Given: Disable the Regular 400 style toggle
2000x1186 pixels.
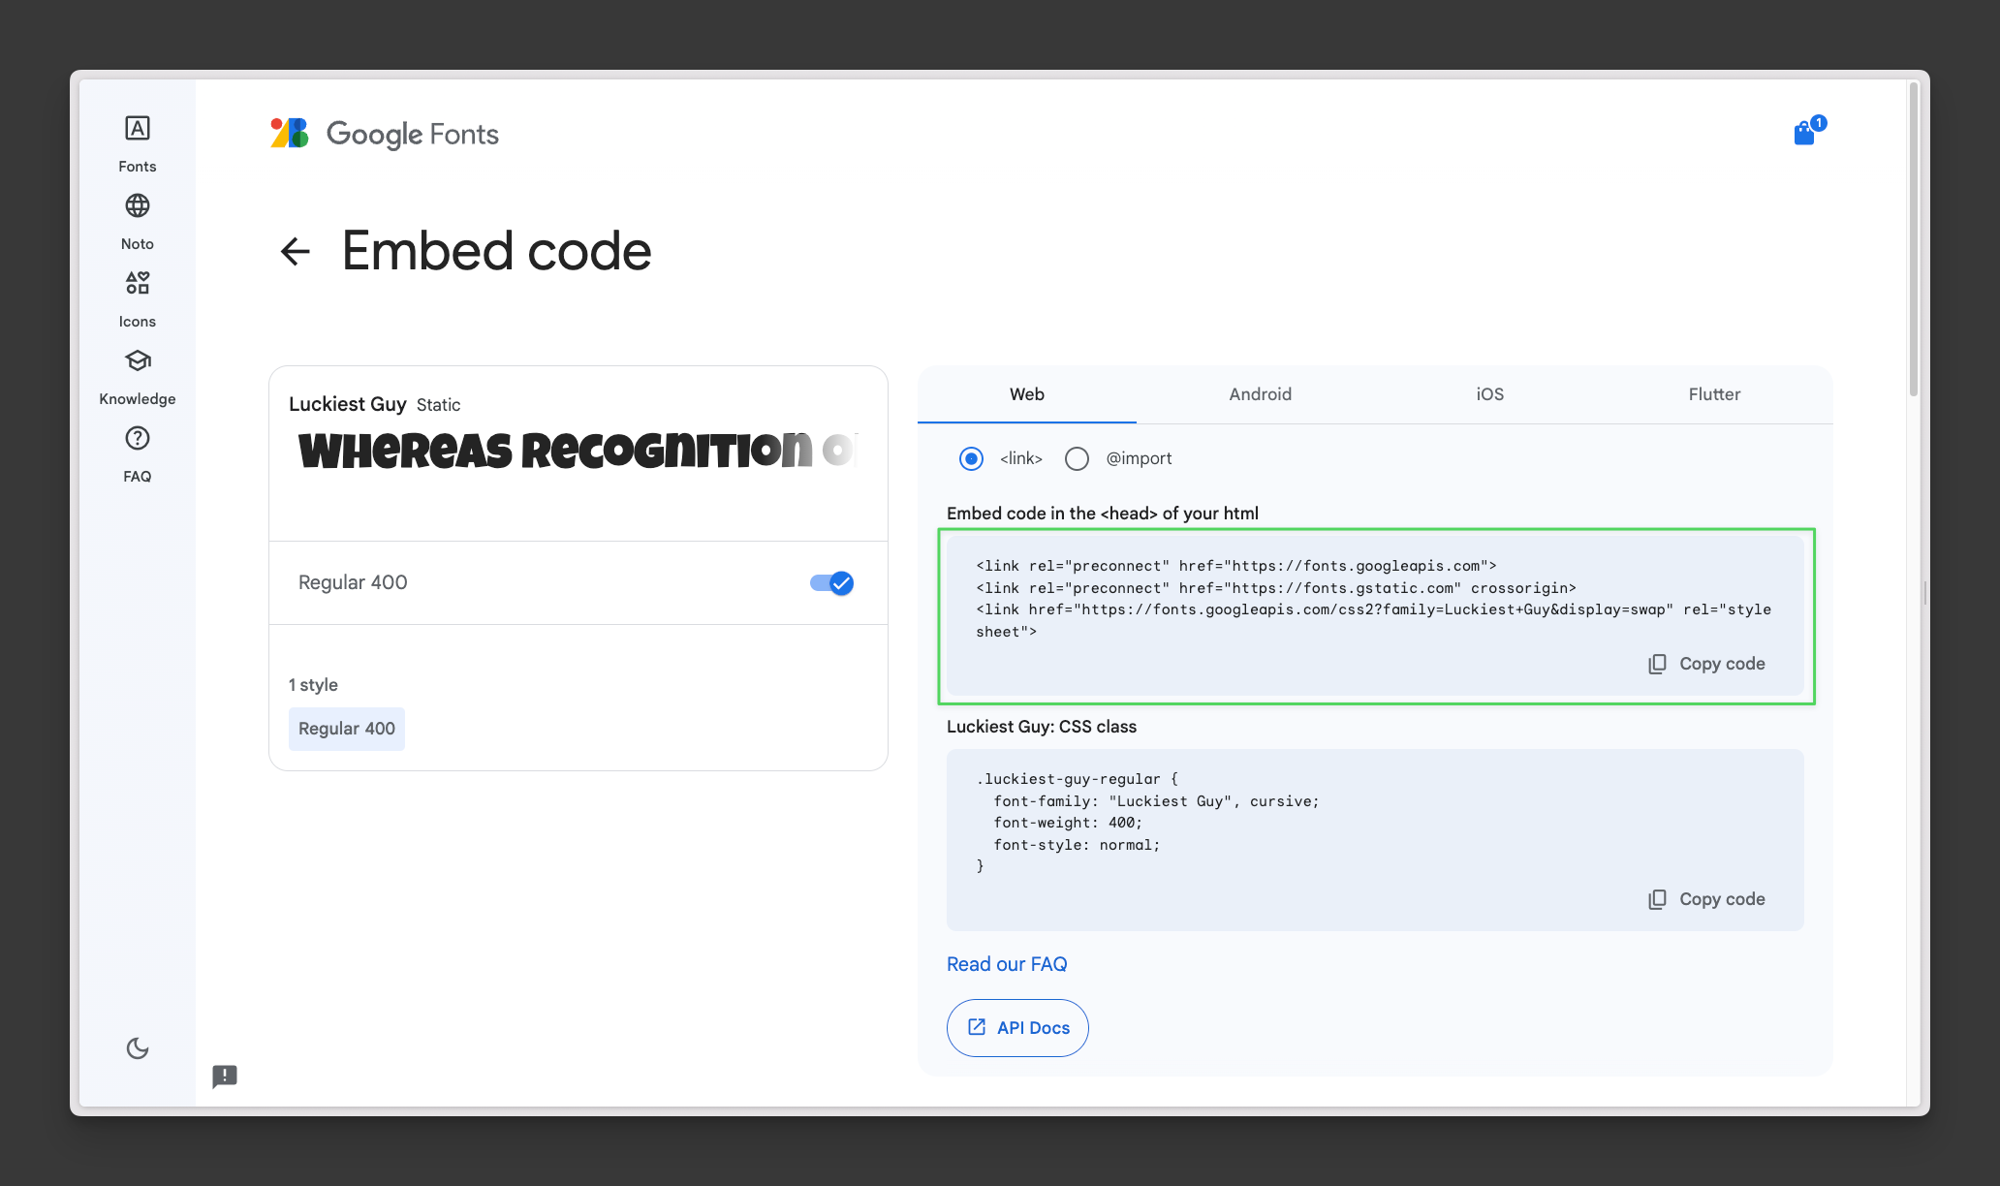Looking at the screenshot, I should coord(830,582).
